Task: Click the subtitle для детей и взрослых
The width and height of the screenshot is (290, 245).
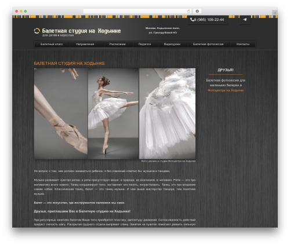Action: coord(58,35)
